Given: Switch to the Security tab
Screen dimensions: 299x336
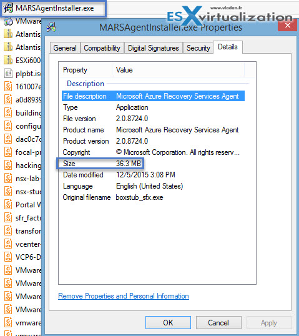Looking at the screenshot, I should click(199, 48).
